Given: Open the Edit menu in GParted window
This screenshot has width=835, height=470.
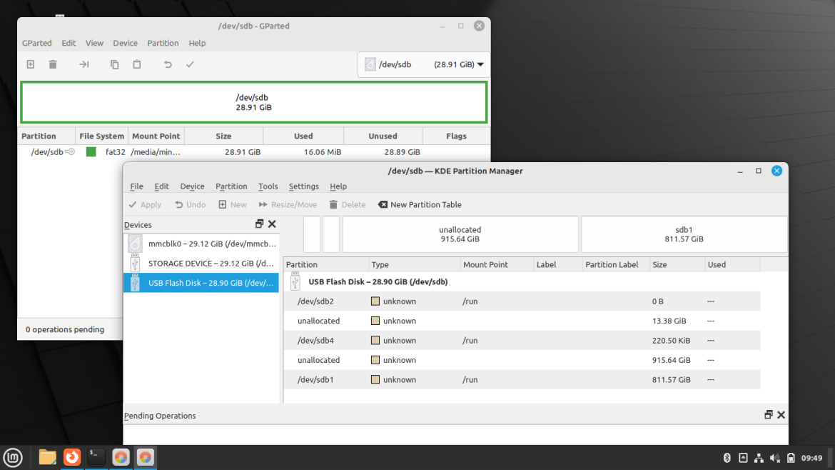Looking at the screenshot, I should pos(69,43).
